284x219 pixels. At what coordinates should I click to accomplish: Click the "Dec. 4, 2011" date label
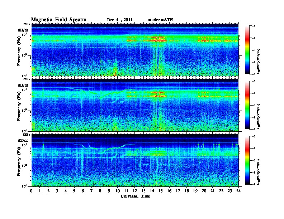pos(120,20)
